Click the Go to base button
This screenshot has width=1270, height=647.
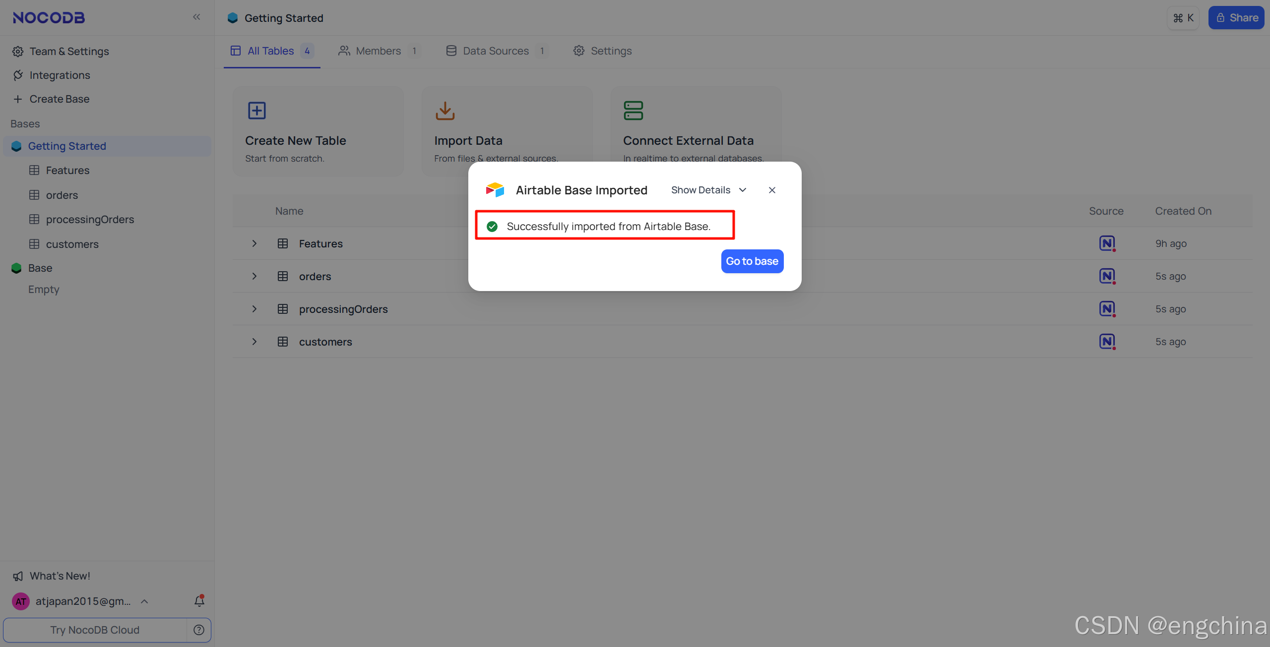click(x=752, y=261)
